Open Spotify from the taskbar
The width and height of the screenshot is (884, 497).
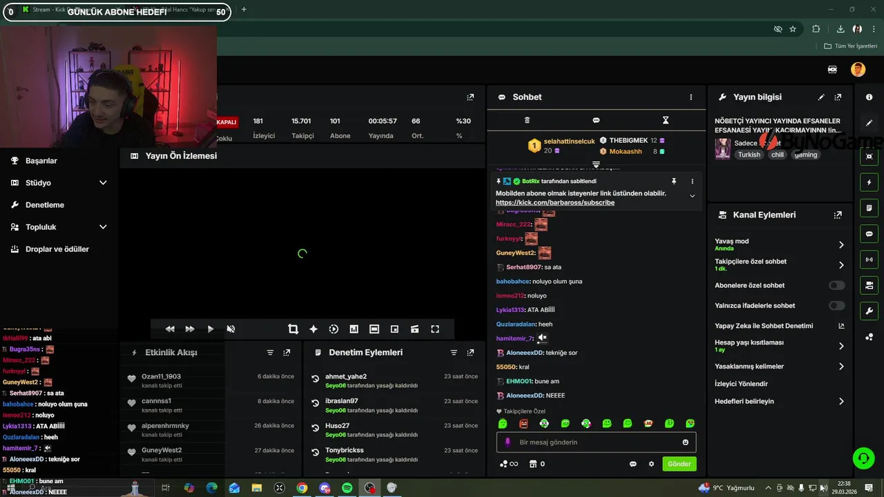coord(347,488)
